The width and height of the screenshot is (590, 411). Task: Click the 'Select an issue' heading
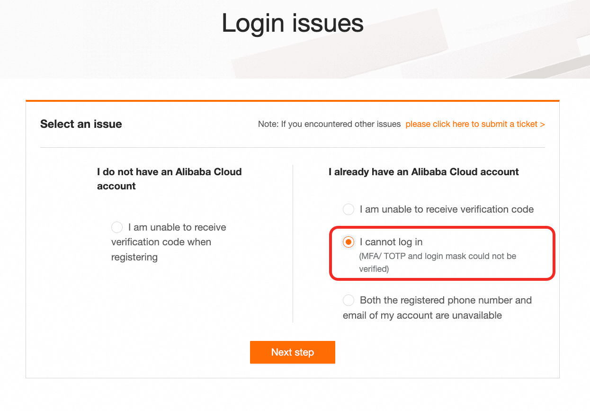81,124
